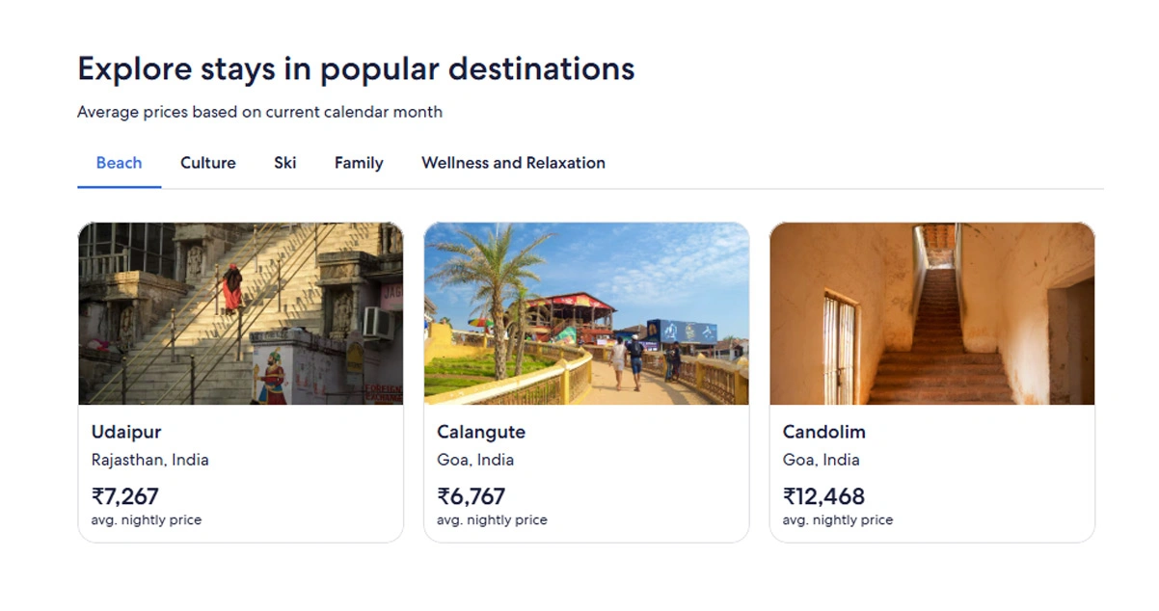Screen dimensions: 1159x611
Task: Switch to the Family tab
Action: [x=359, y=163]
